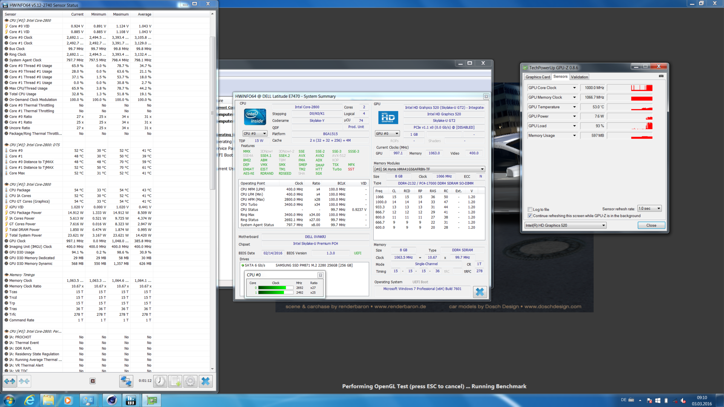
Task: Collapse the Intel Core-2800: DTS sensor group
Action: tap(6, 145)
